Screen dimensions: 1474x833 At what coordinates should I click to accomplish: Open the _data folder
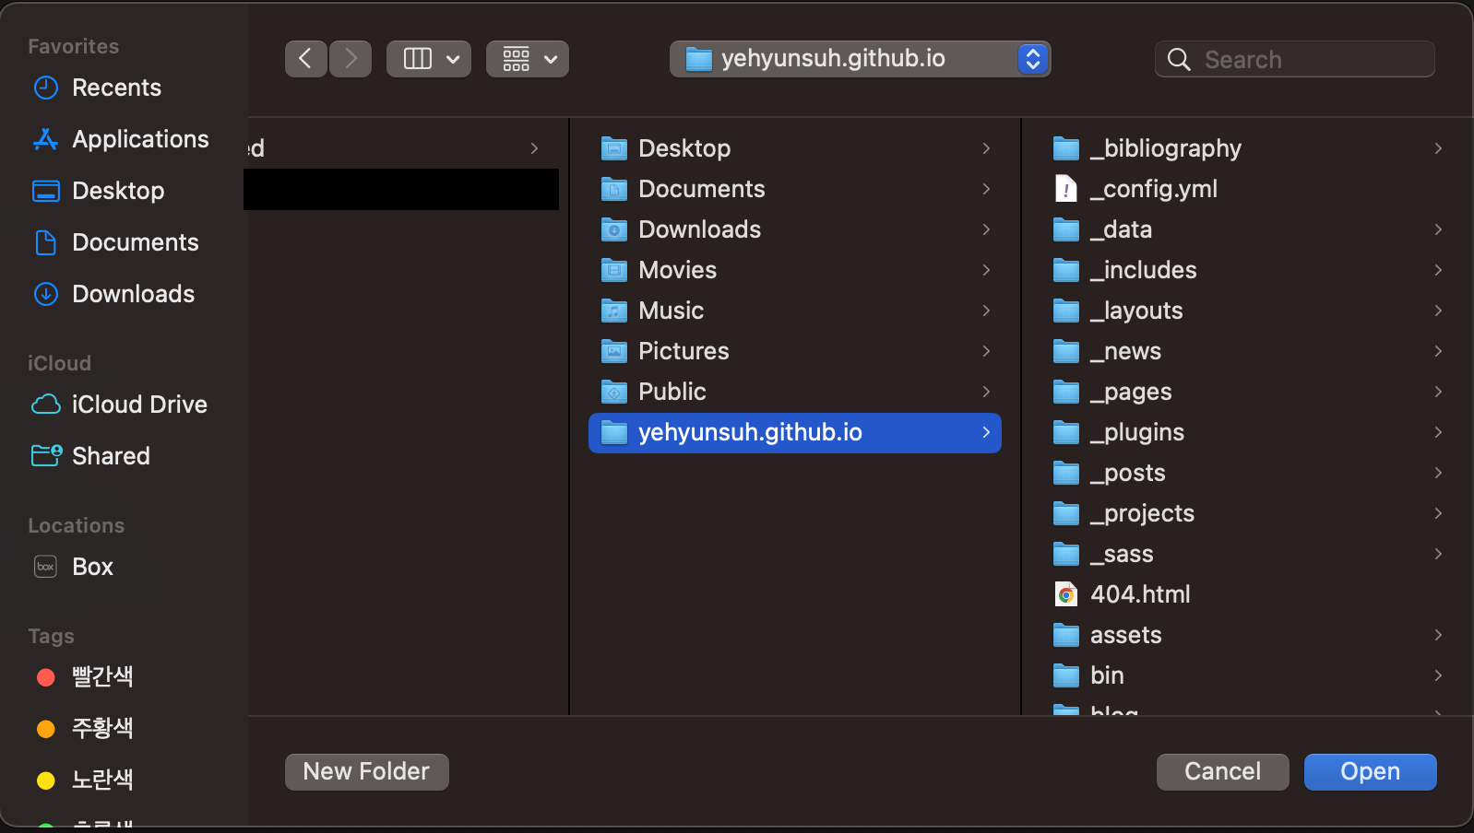click(x=1247, y=229)
